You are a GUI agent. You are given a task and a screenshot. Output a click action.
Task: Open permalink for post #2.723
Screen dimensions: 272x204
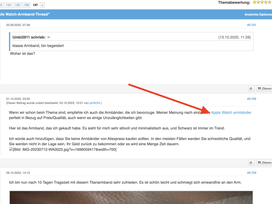(x=251, y=173)
